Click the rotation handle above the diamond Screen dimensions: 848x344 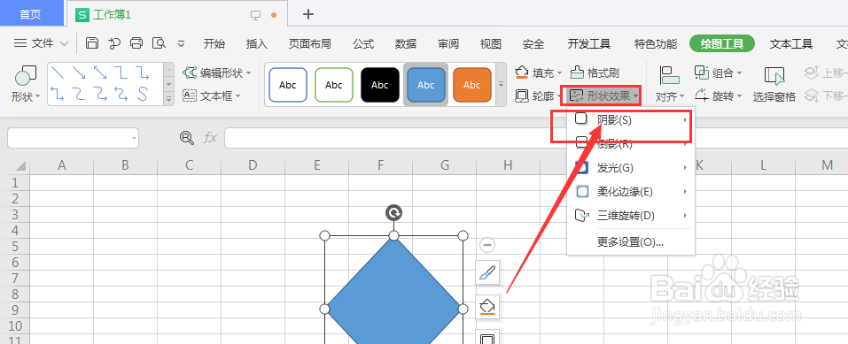[x=393, y=213]
